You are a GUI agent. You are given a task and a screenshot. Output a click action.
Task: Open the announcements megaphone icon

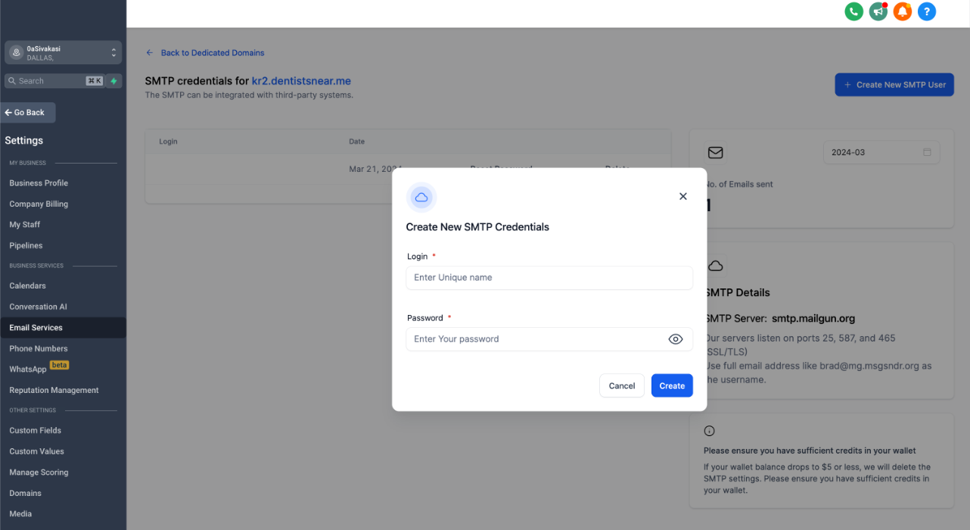878,11
